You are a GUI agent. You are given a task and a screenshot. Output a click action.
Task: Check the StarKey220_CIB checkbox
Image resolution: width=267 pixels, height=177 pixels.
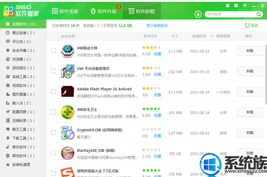click(54, 153)
